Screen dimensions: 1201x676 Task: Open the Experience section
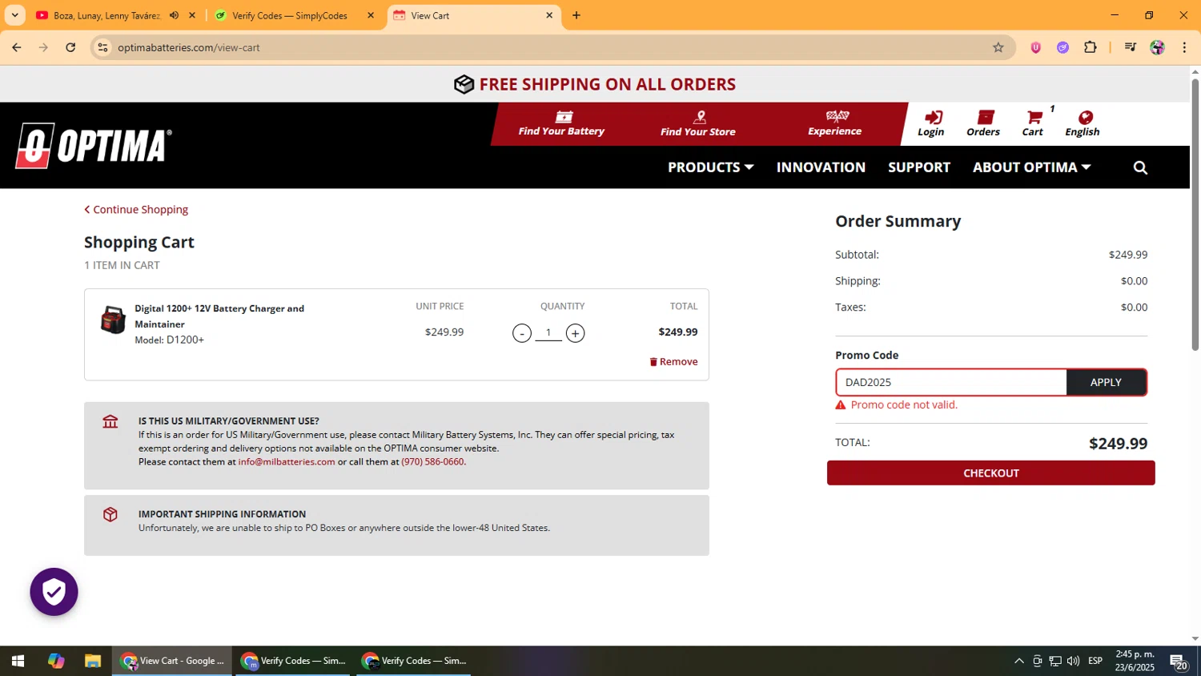click(834, 123)
